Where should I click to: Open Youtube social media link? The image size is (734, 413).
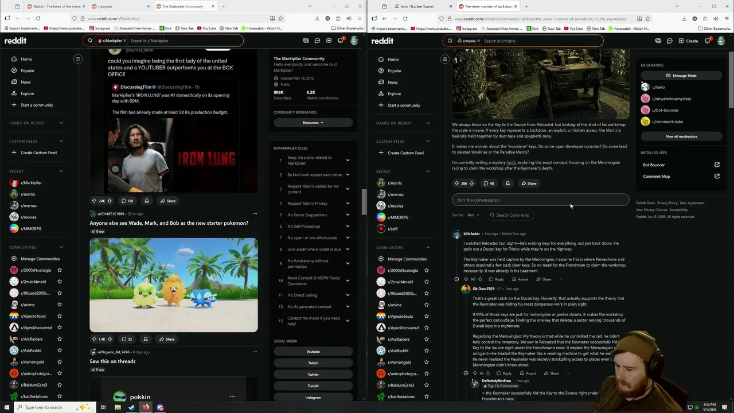(x=313, y=351)
